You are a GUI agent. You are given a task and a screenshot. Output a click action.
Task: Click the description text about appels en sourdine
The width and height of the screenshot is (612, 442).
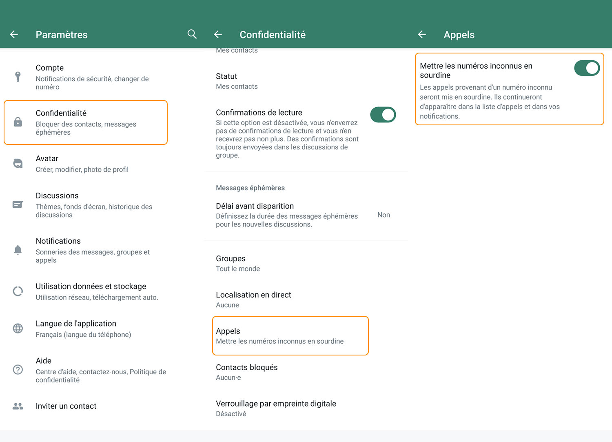click(490, 102)
